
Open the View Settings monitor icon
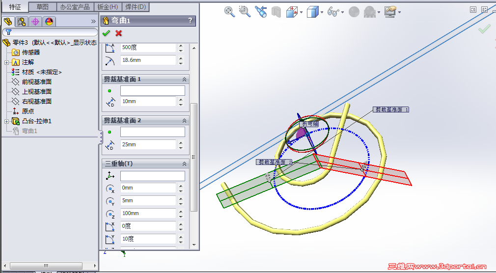(390, 12)
